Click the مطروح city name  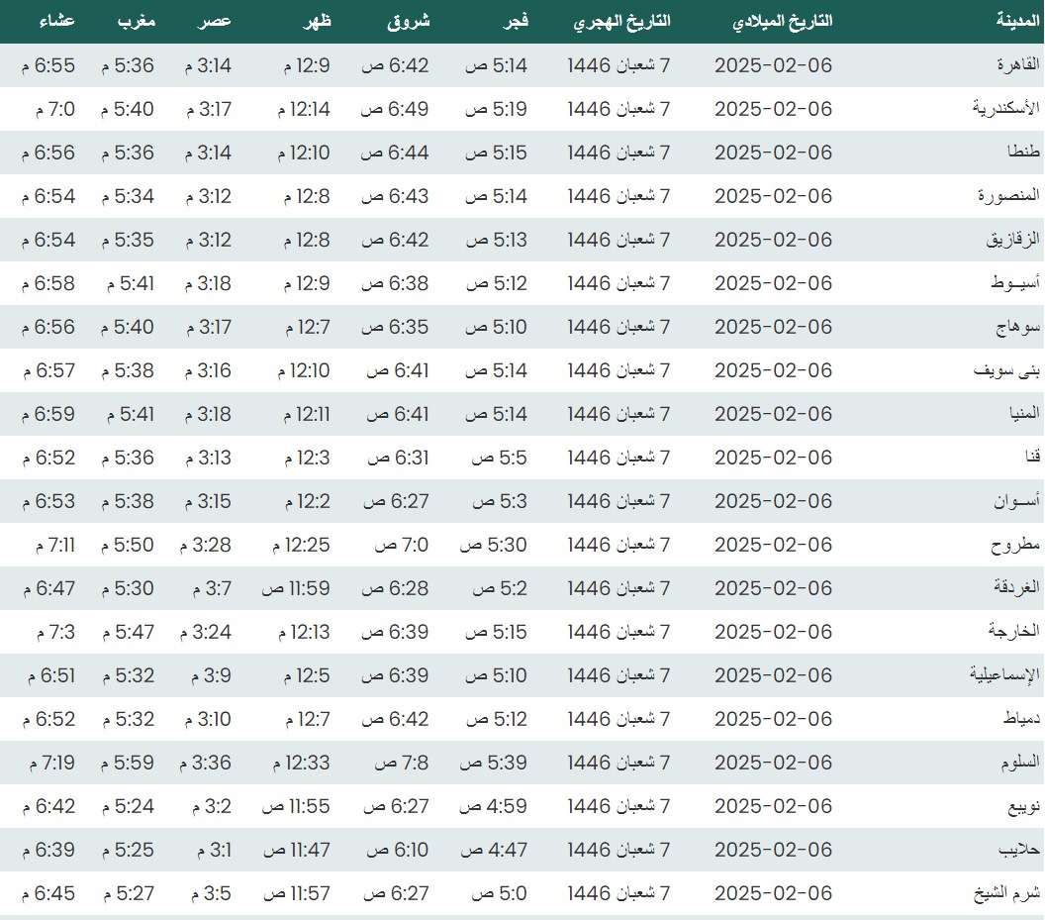point(1016,545)
